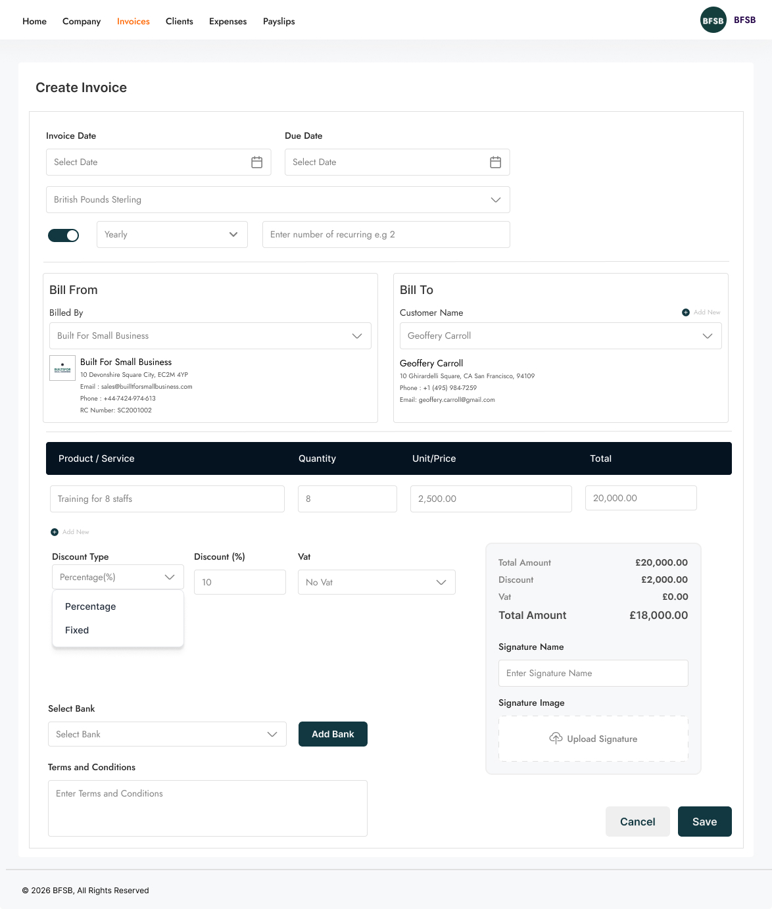Click the Terms and Conditions text area
The width and height of the screenshot is (772, 909).
click(208, 808)
